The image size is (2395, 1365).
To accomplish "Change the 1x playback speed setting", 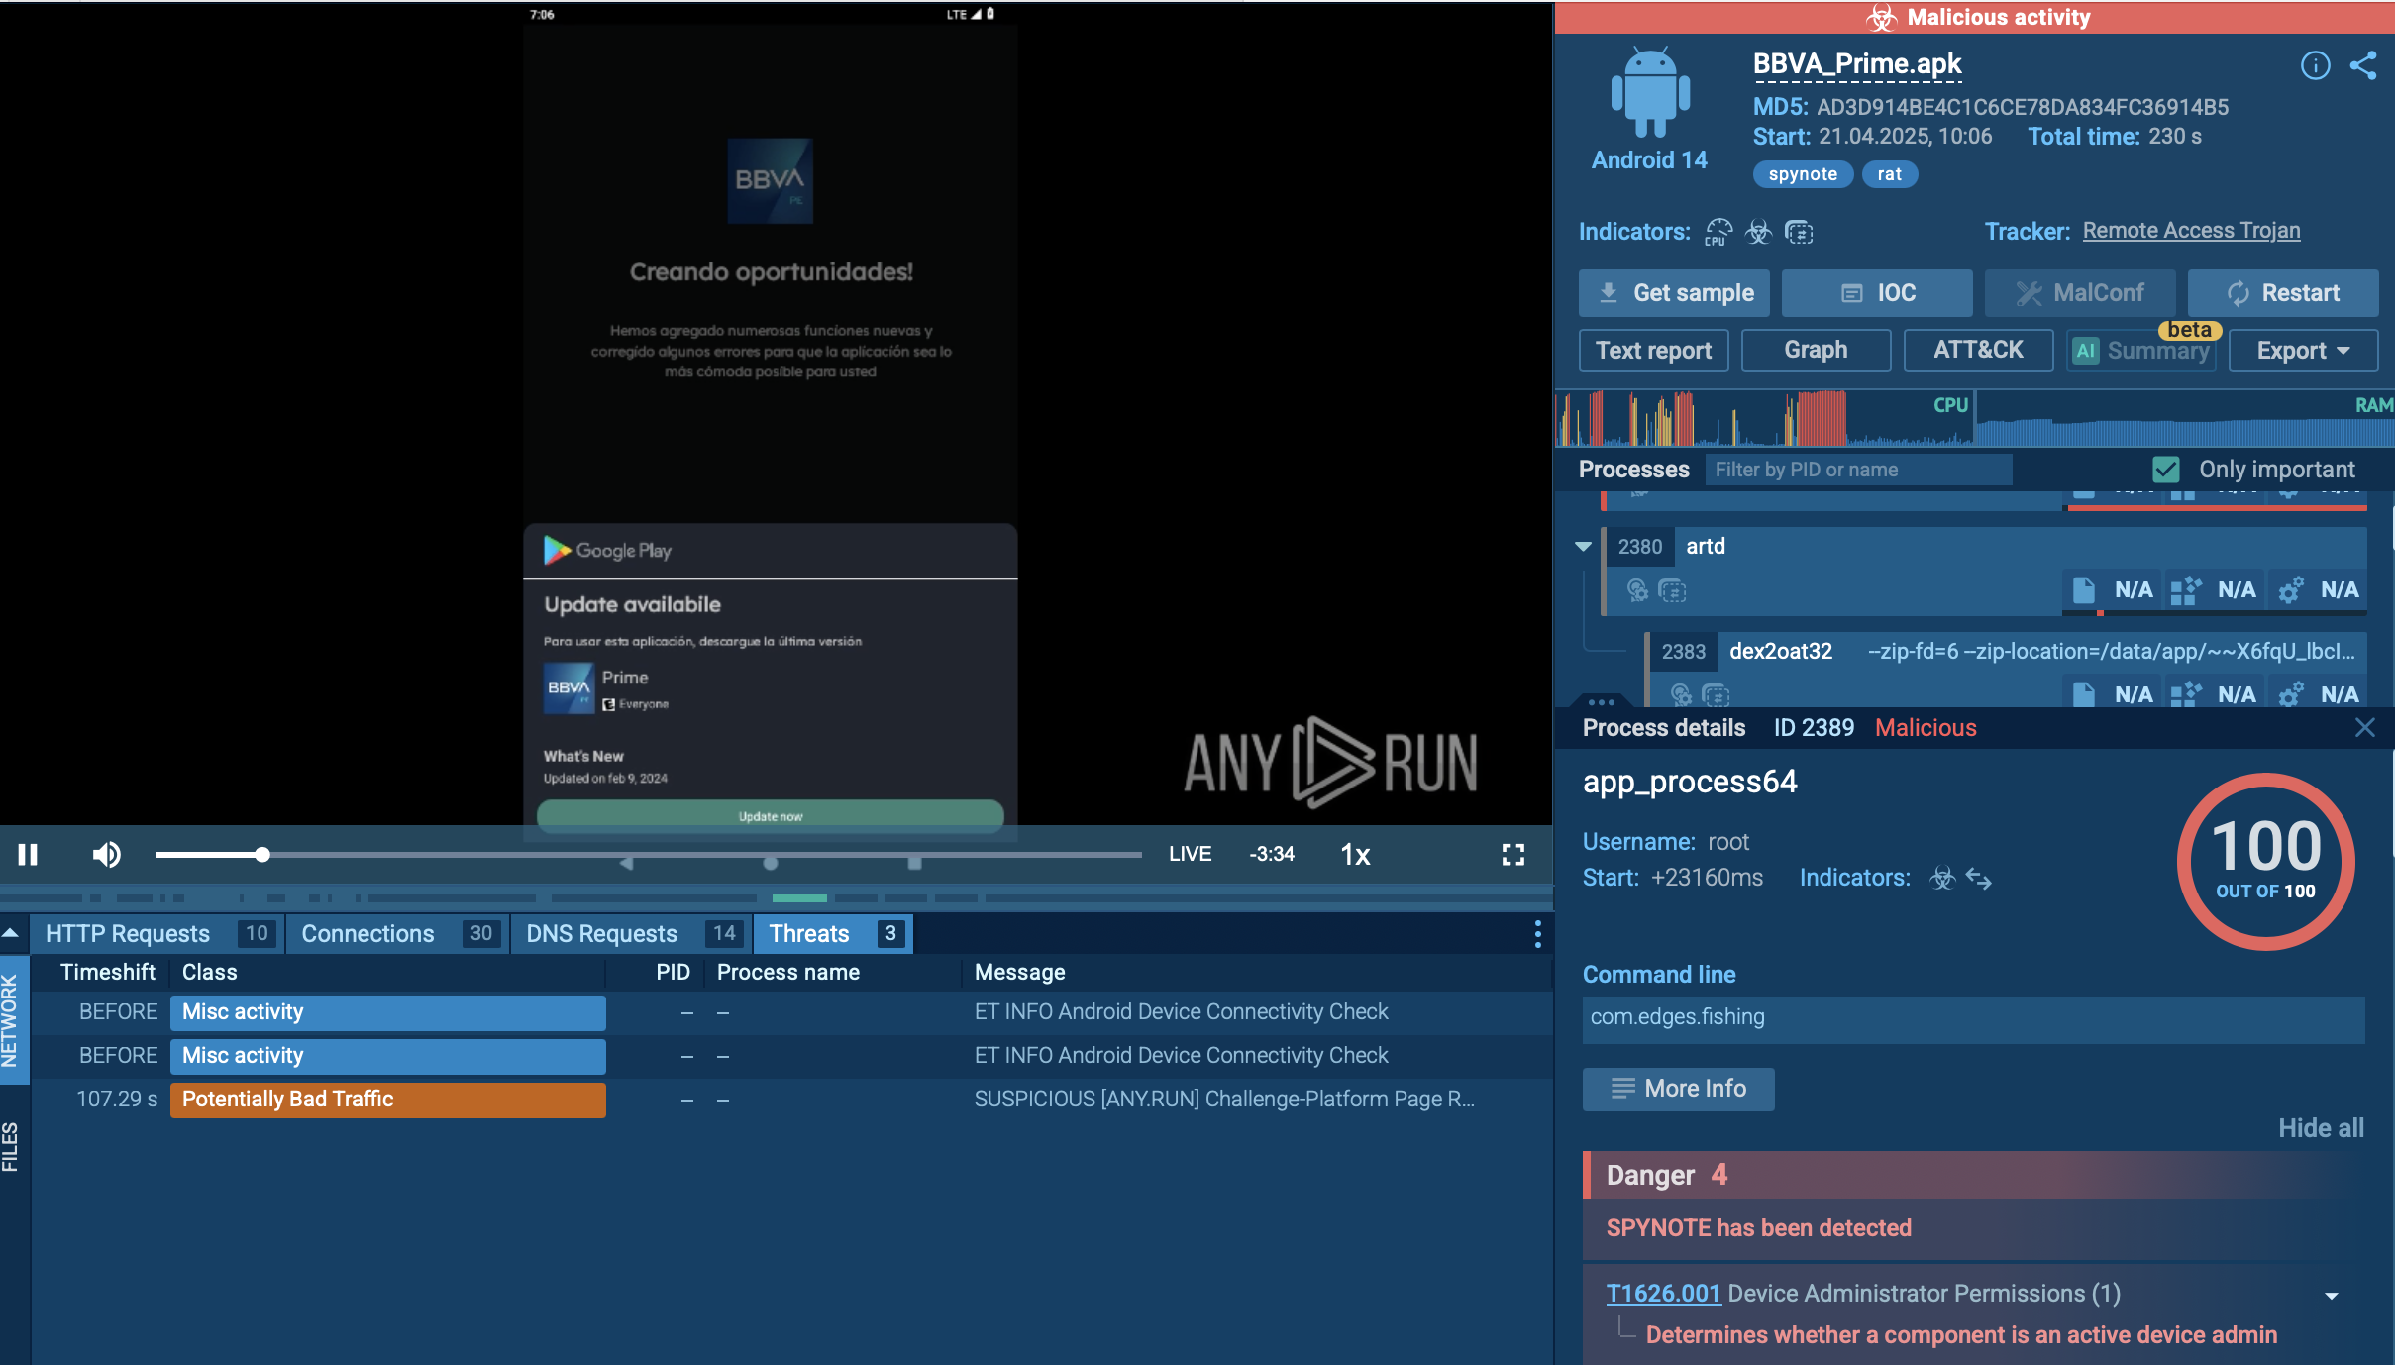I will [x=1355, y=854].
